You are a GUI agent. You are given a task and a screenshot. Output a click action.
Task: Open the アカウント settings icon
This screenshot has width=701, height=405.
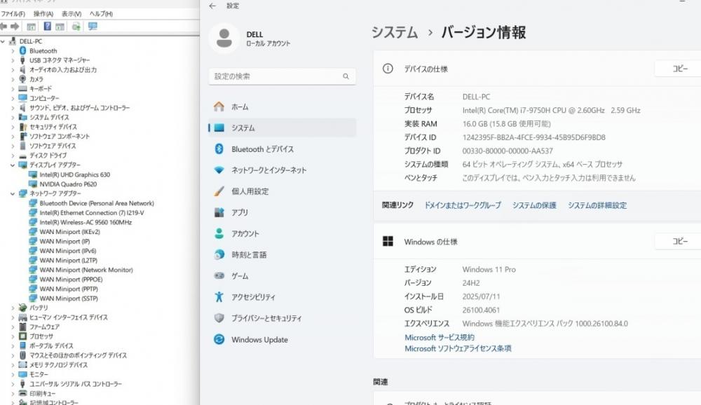coord(219,233)
